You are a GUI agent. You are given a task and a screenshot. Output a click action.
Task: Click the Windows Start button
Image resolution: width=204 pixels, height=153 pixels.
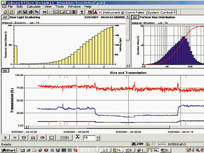point(9,150)
